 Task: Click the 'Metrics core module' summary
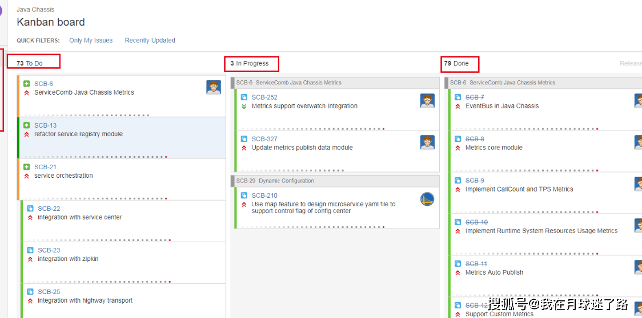[x=494, y=148]
